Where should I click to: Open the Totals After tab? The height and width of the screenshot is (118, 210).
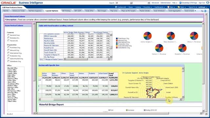point(89,11)
